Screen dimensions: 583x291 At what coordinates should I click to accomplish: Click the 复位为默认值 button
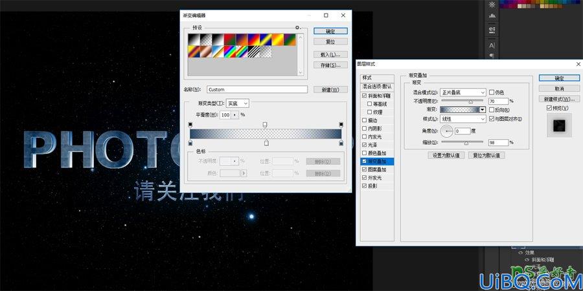tap(486, 155)
